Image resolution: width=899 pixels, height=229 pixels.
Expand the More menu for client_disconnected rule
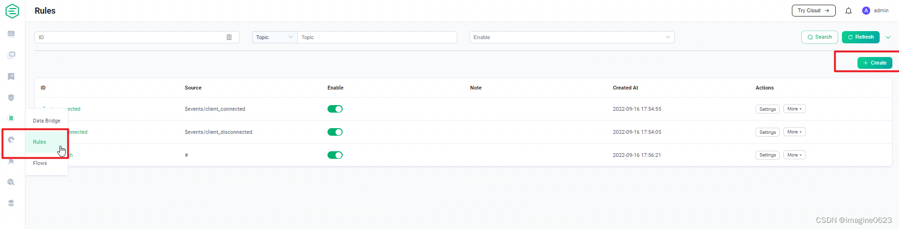795,132
